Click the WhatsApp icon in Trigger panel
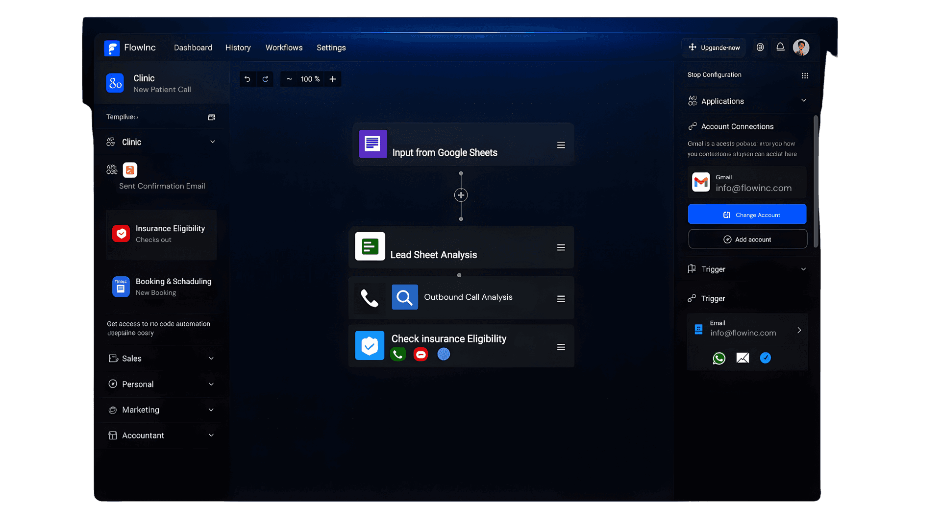The image size is (941, 529). 719,359
